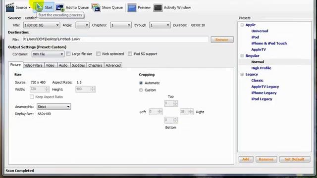Click the Set Default button
The image size is (317, 178).
click(295, 159)
